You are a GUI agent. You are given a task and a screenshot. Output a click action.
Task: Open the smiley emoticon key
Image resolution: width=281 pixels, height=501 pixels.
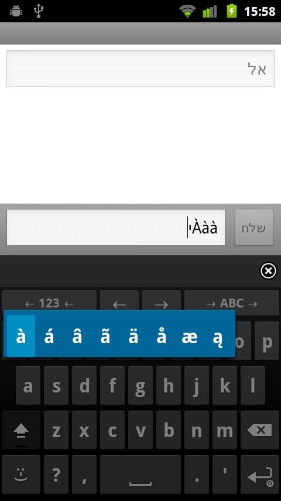(21, 475)
